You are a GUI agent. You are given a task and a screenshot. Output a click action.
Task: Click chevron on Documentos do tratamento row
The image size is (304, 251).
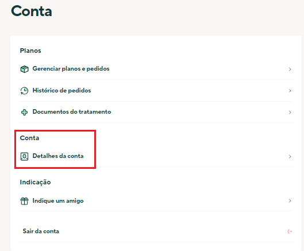click(x=290, y=112)
